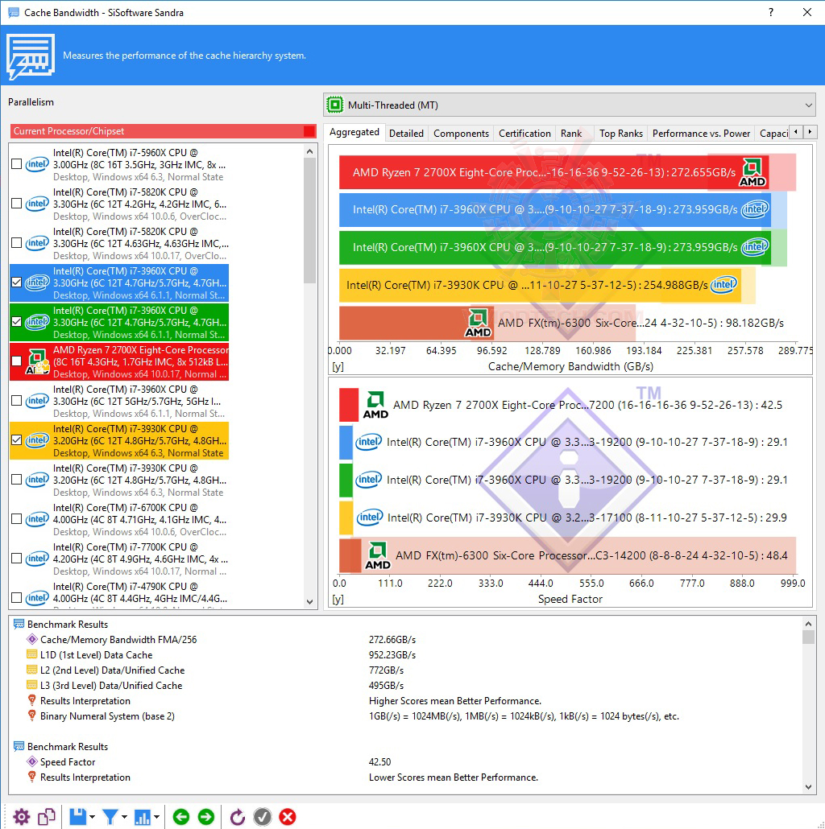Open the Performance vs. Power tab
825x829 pixels.
(x=701, y=134)
